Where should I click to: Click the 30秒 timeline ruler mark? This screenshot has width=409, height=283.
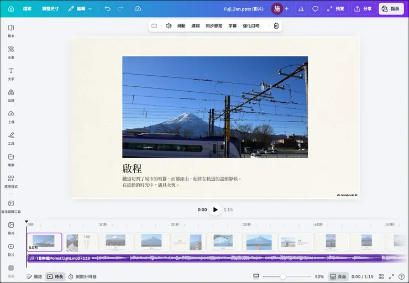tap(247, 224)
